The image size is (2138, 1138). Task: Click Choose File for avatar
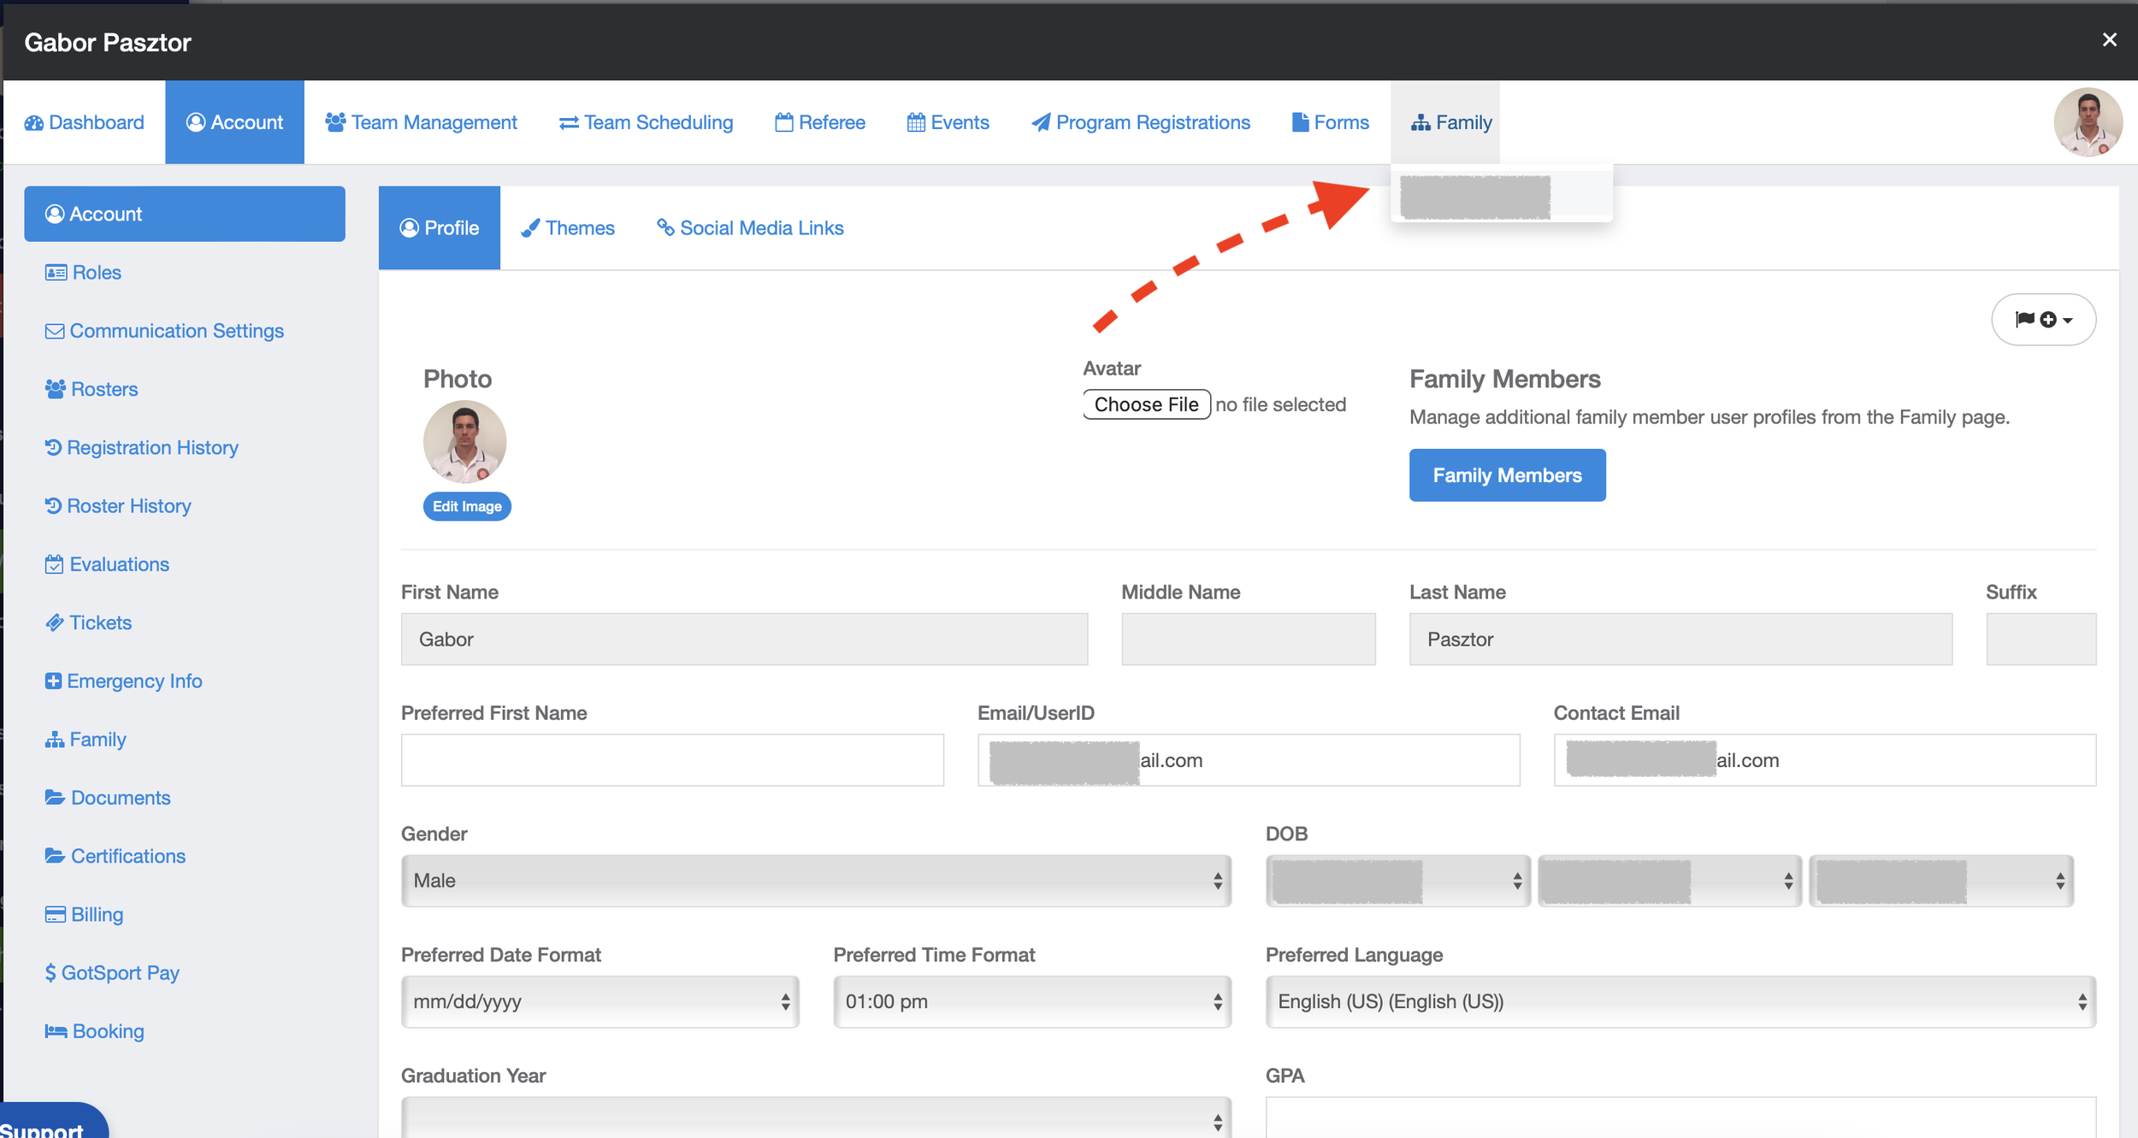(1146, 404)
